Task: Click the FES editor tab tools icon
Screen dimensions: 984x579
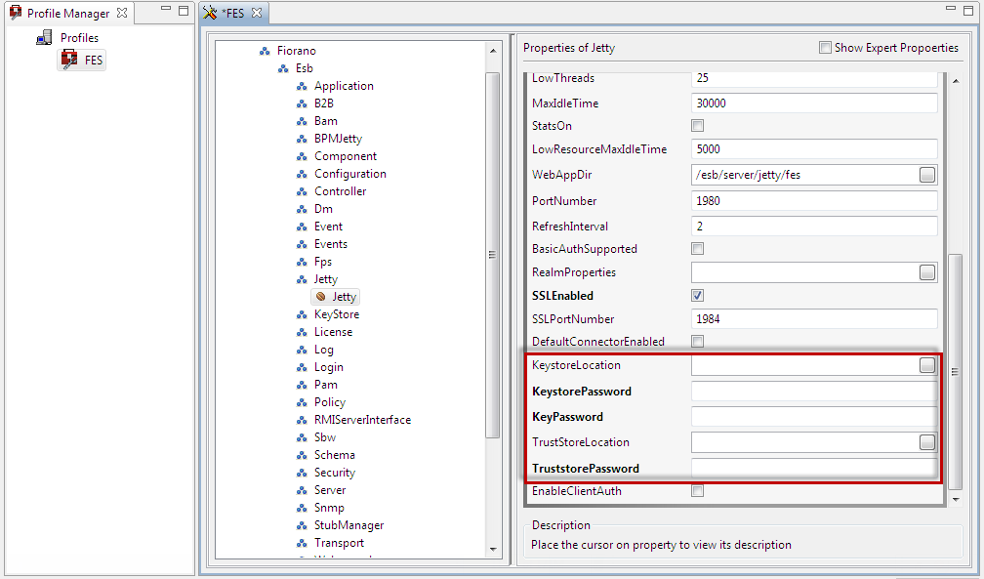Action: [x=210, y=13]
